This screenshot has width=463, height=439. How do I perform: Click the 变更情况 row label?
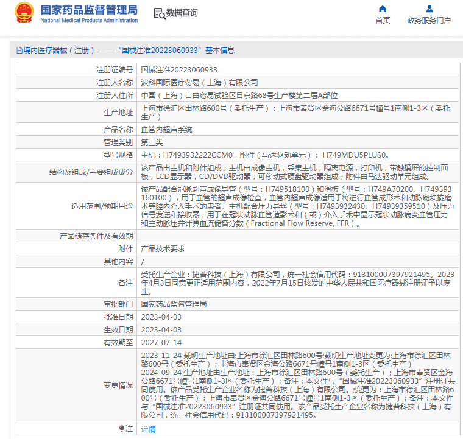(118, 385)
